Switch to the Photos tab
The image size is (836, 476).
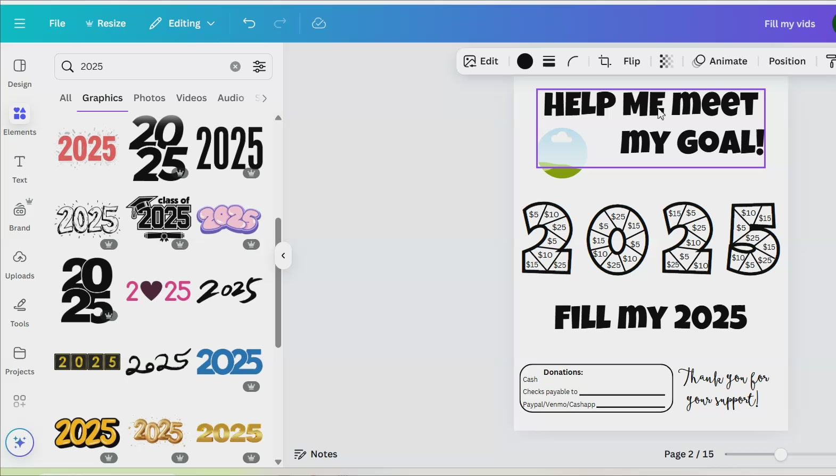tap(149, 98)
